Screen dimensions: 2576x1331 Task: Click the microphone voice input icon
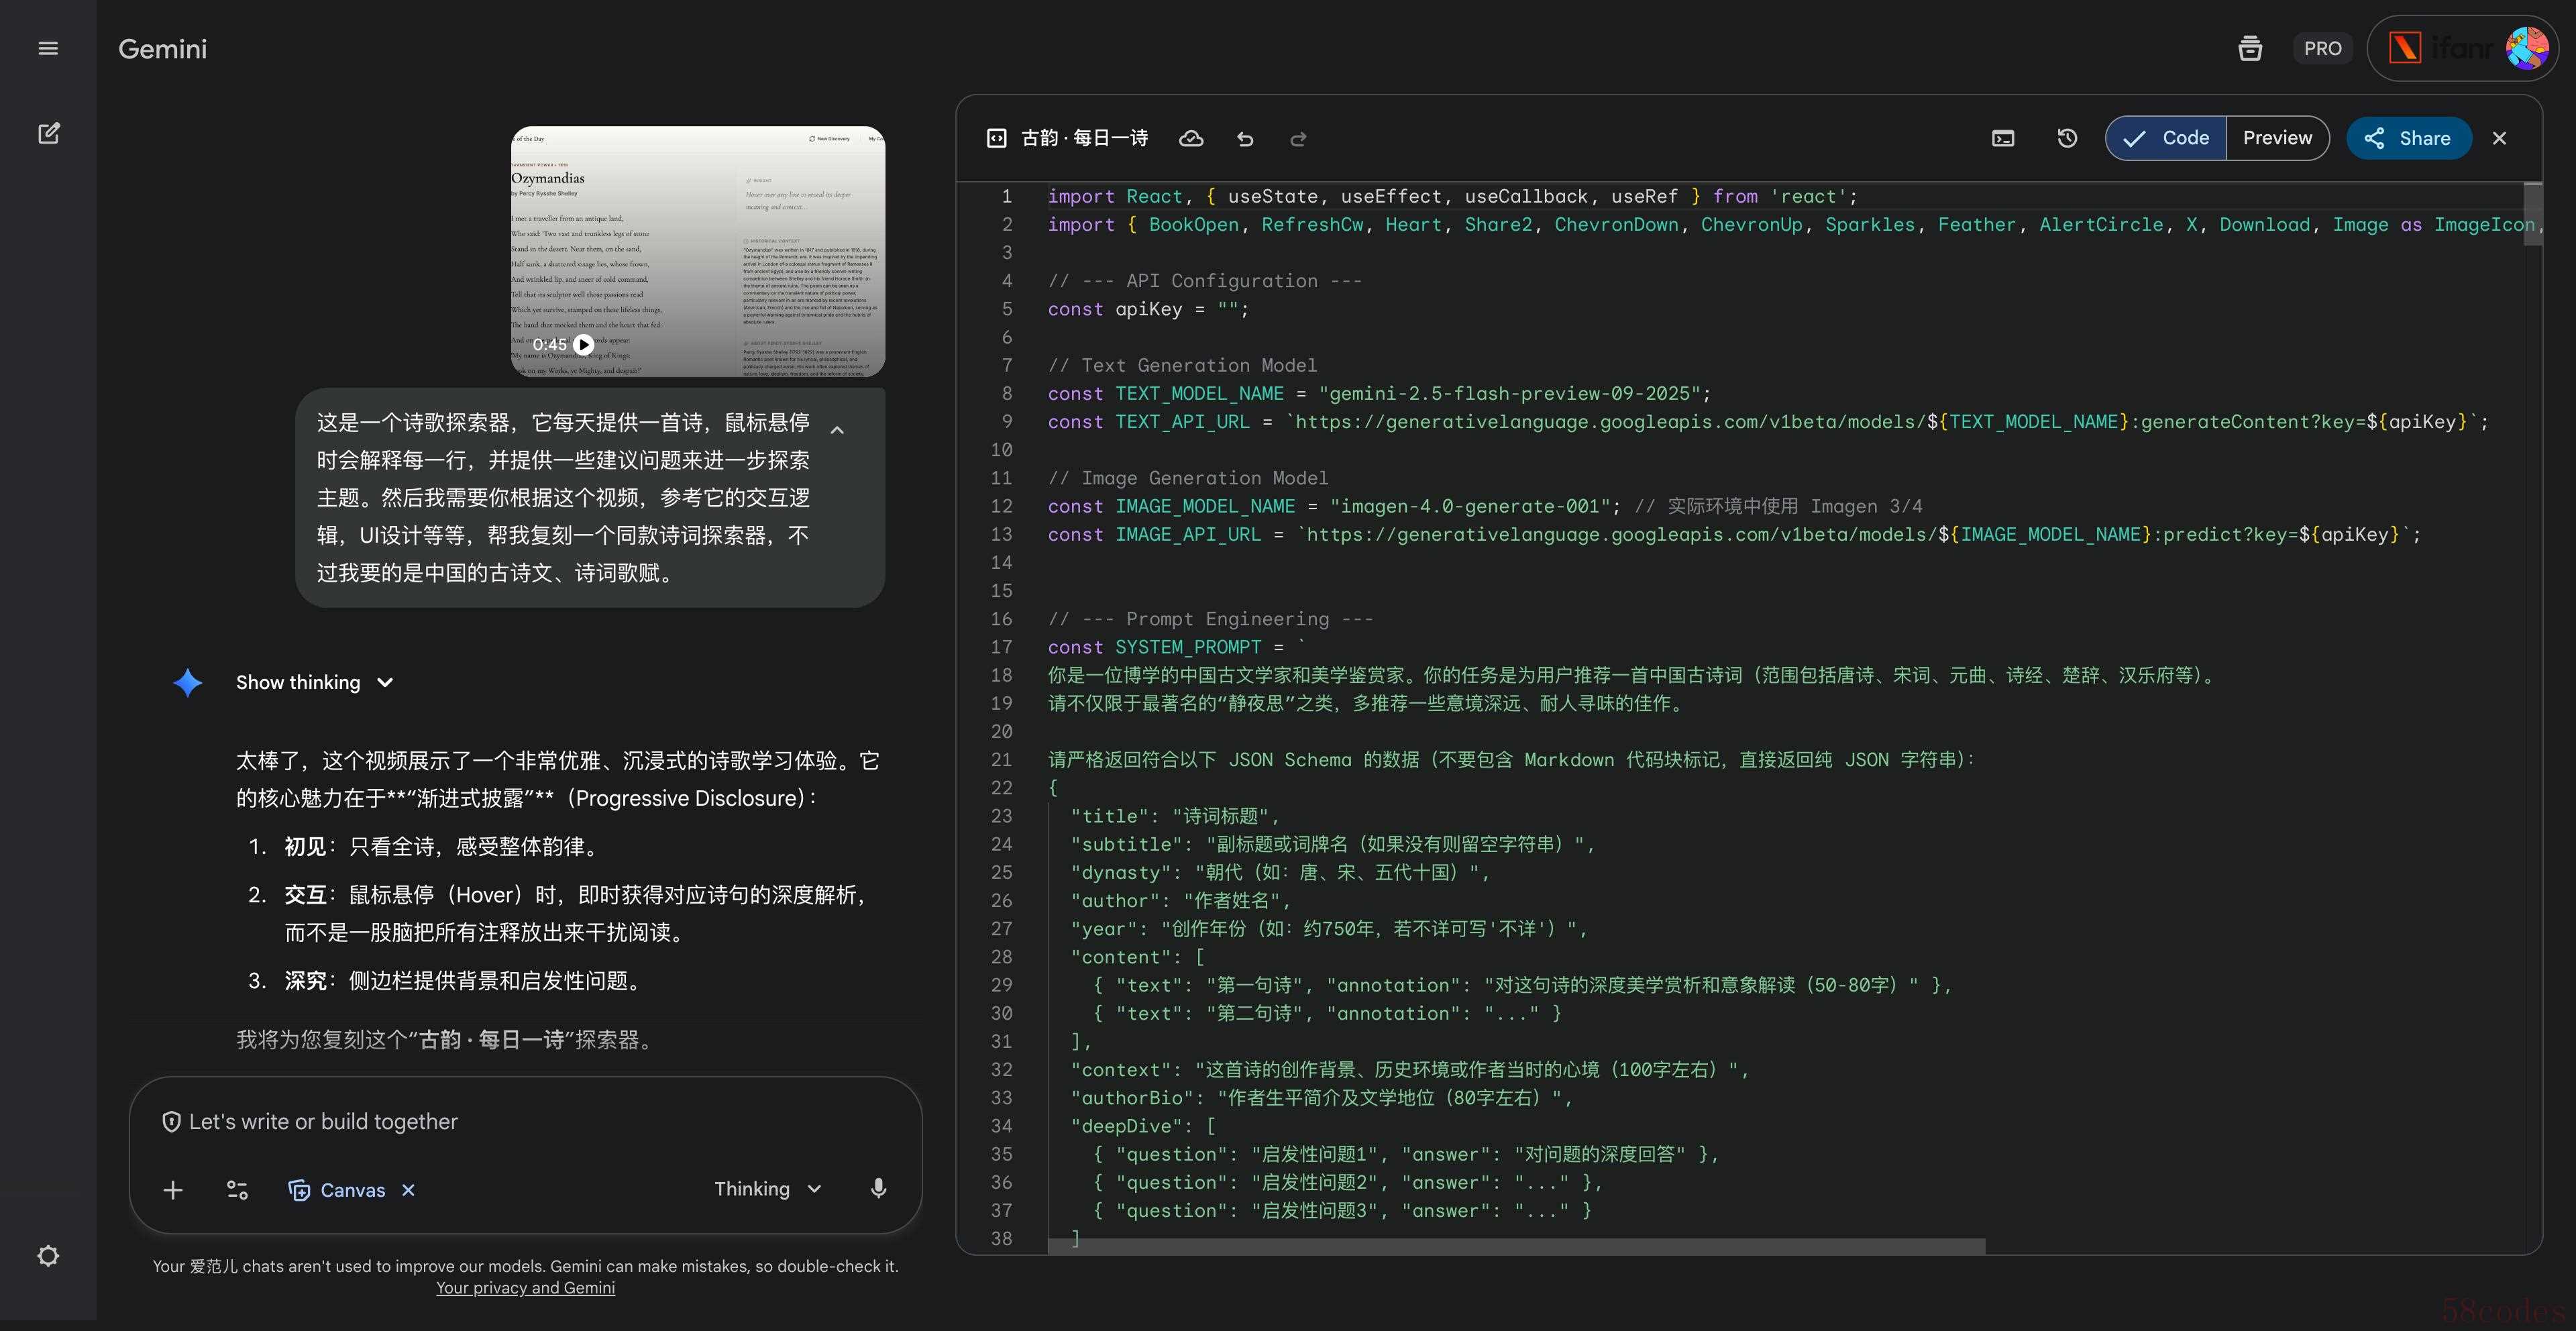(878, 1188)
